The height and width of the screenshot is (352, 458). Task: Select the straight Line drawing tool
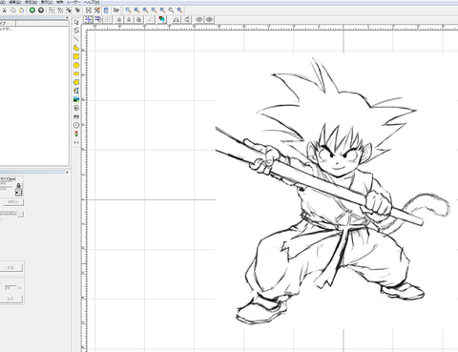[x=76, y=39]
